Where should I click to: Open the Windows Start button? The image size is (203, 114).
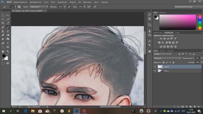3,111
